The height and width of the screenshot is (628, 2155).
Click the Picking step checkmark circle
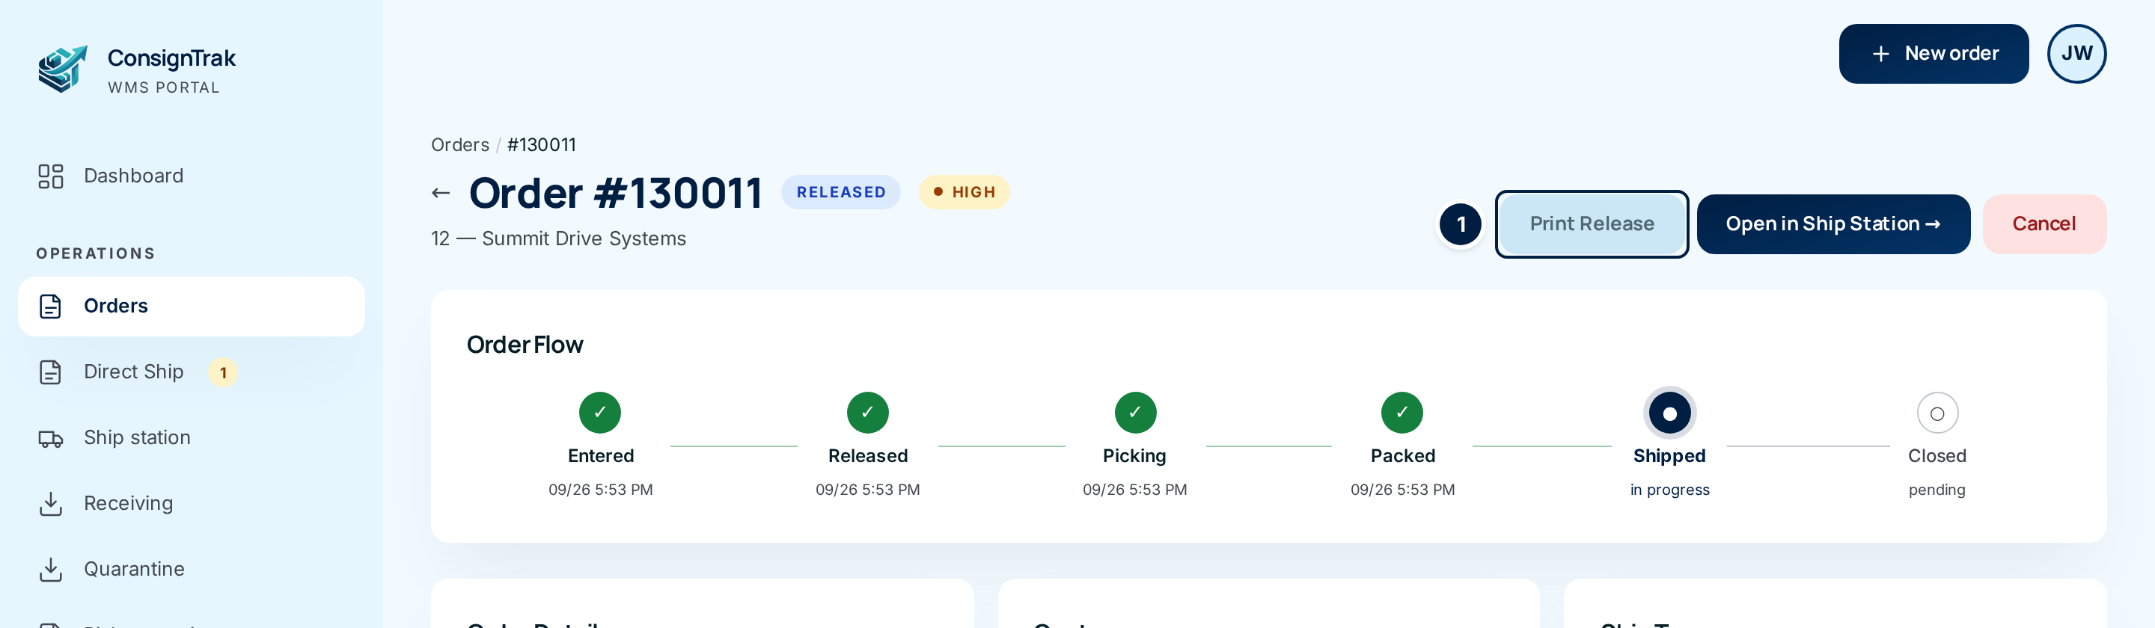1135,412
